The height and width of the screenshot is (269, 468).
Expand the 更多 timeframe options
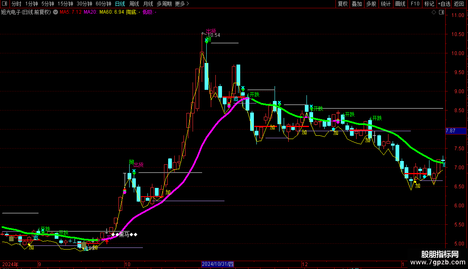182,4
